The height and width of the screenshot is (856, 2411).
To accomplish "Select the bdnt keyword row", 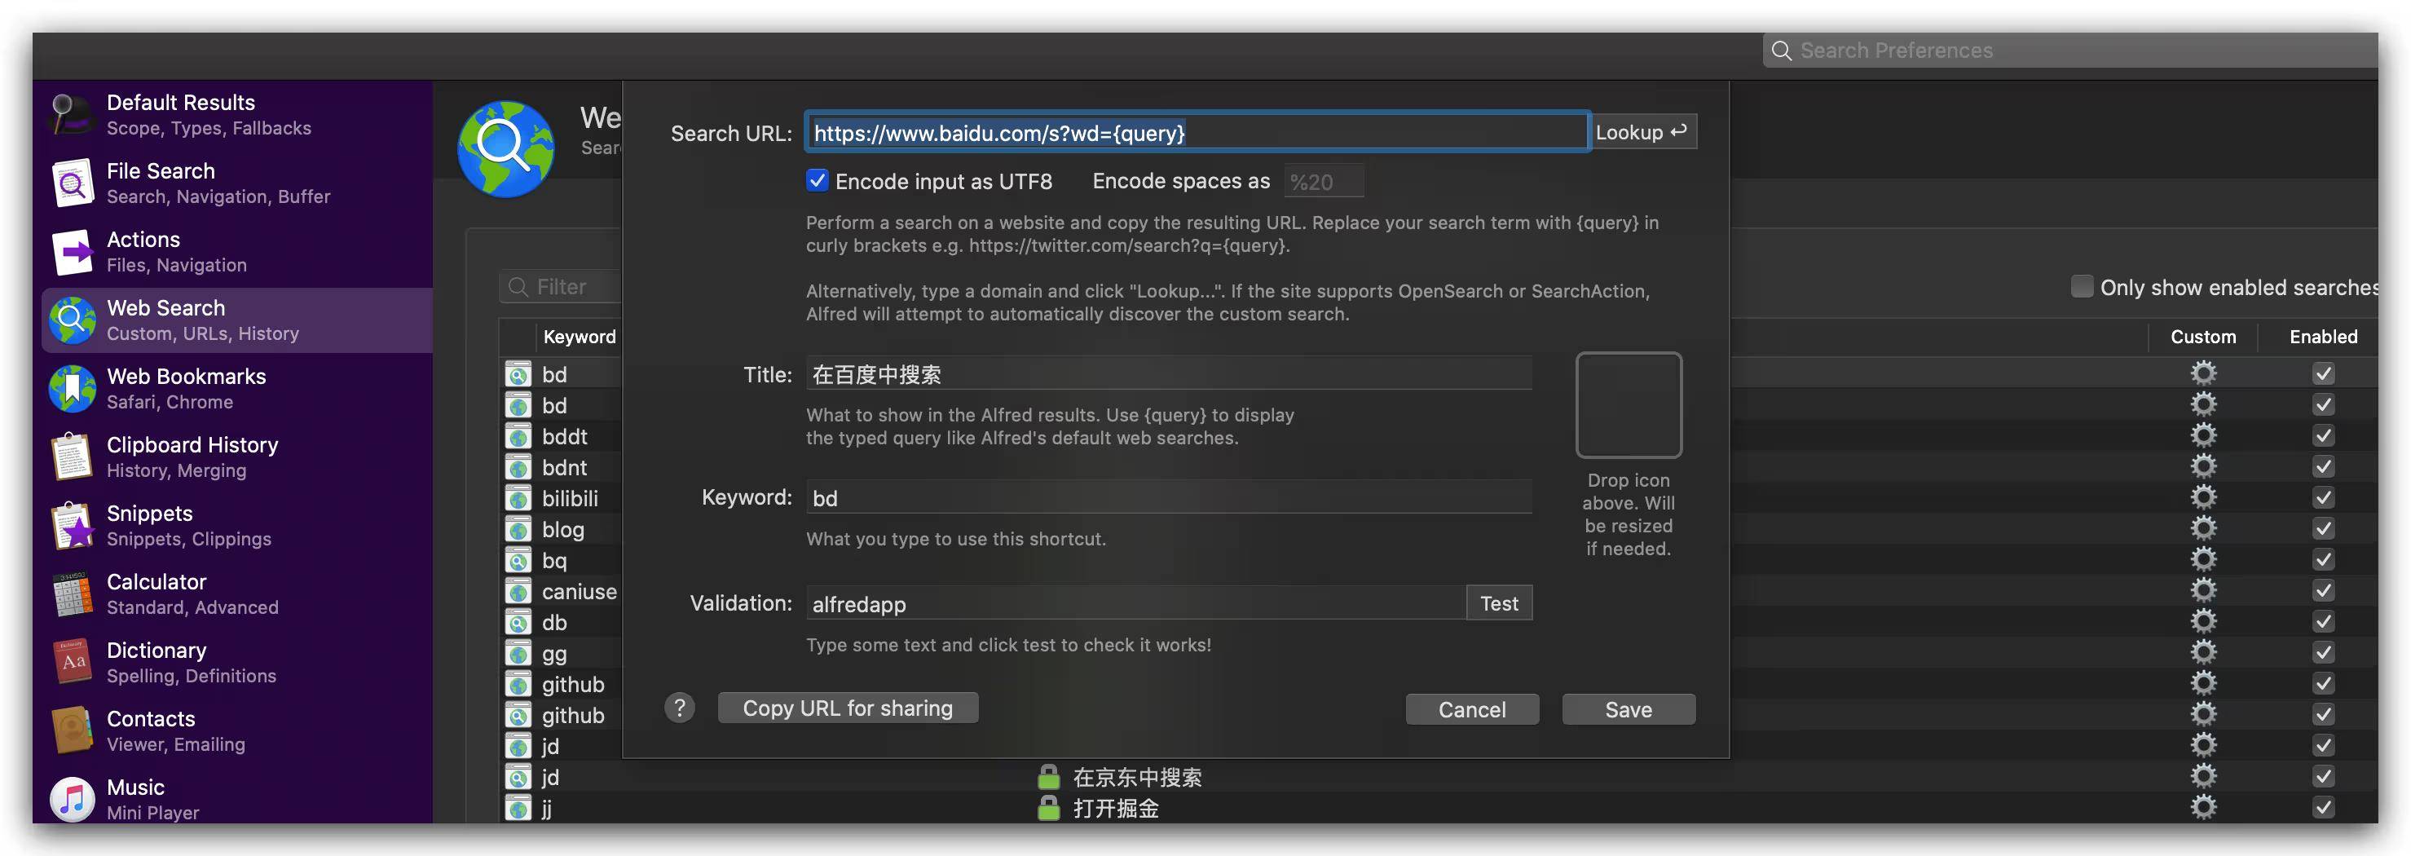I will tap(564, 467).
